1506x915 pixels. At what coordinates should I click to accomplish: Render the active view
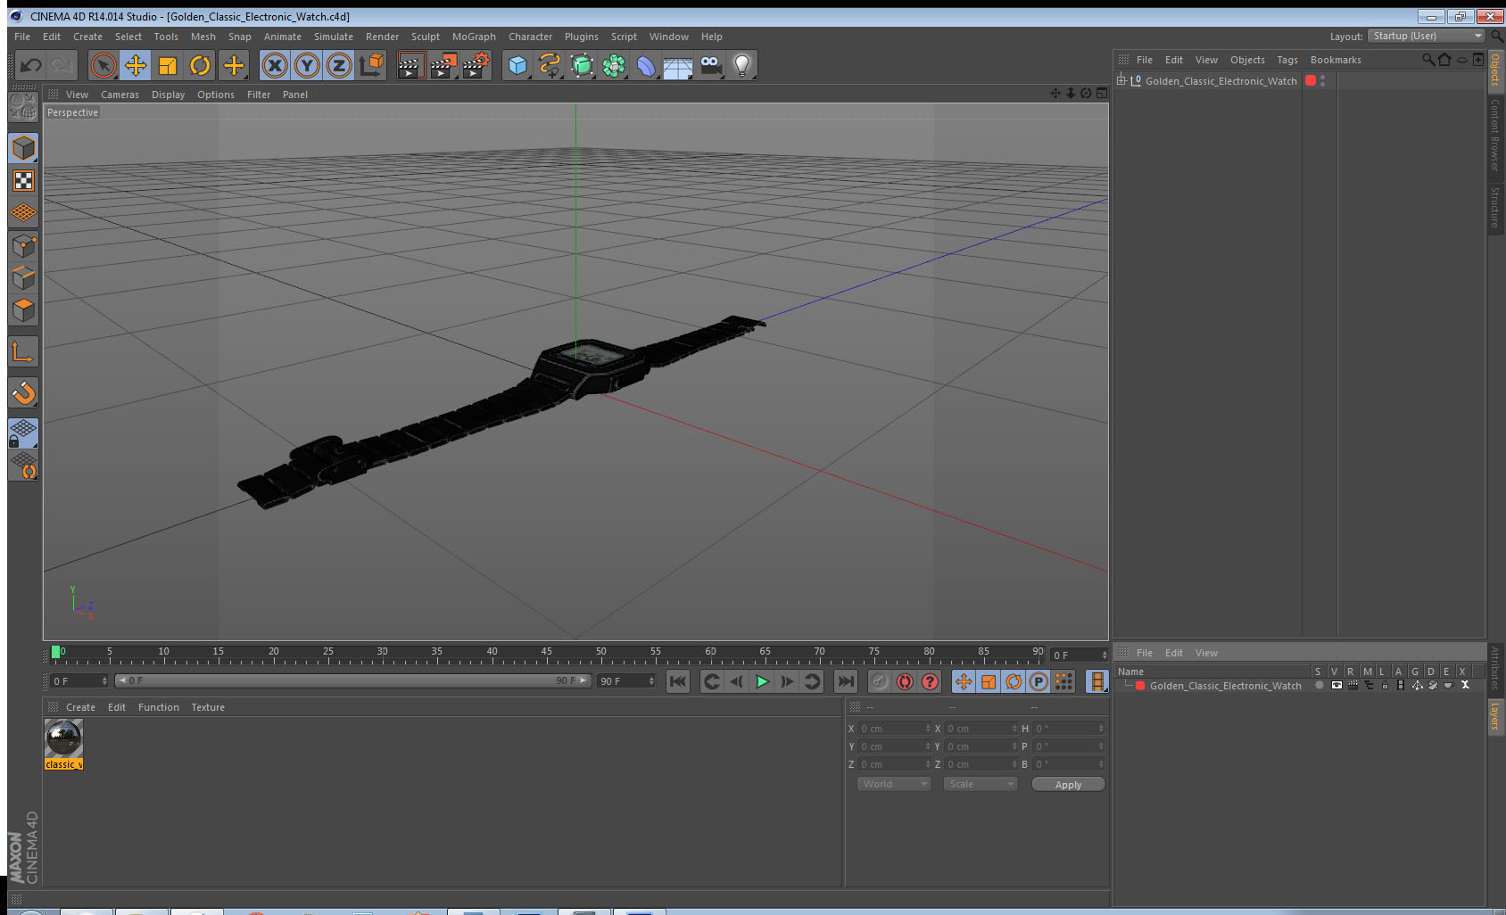click(x=410, y=65)
